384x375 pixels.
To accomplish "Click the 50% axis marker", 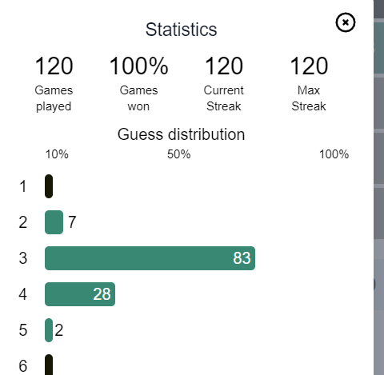I will point(179,154).
